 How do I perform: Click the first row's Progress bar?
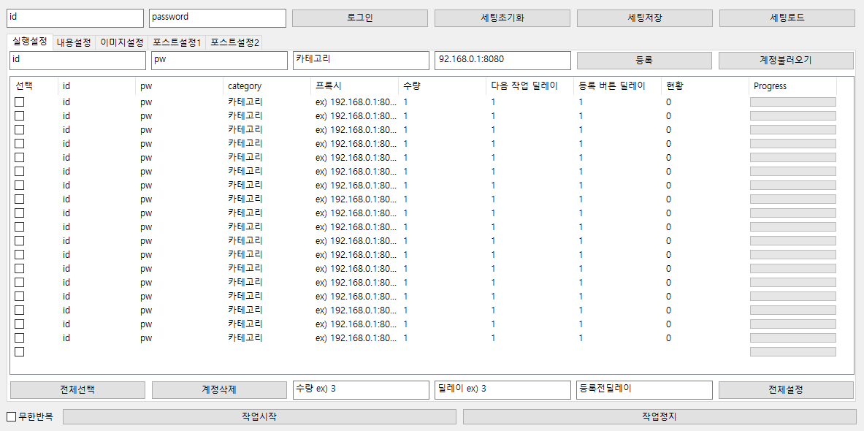tap(792, 102)
